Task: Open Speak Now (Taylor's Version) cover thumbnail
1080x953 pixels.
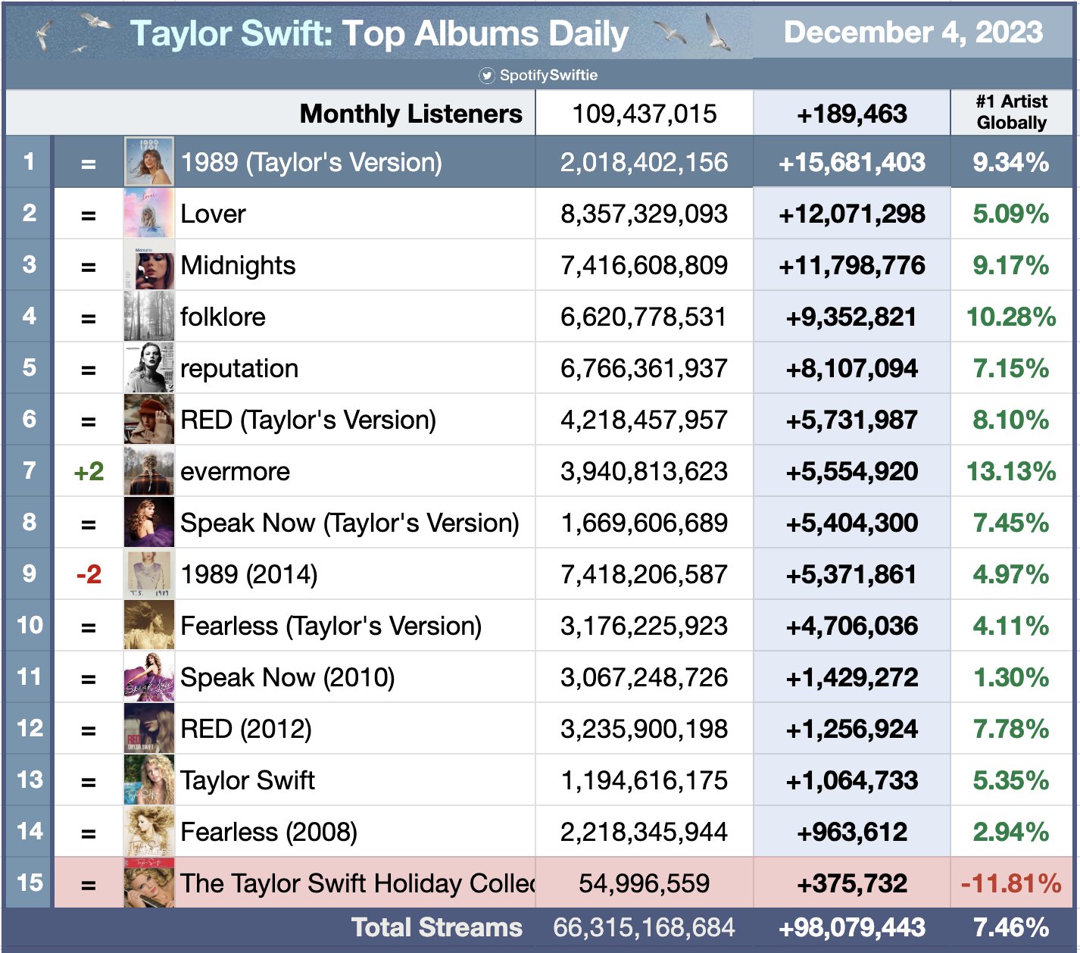Action: click(149, 523)
